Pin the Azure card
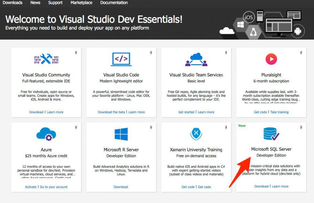314x203 pixels. click(x=76, y=128)
